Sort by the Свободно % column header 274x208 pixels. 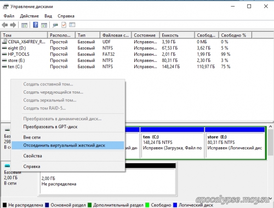235,35
